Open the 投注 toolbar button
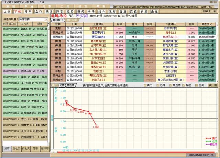The image size is (220, 158). pyautogui.click(x=154, y=11)
